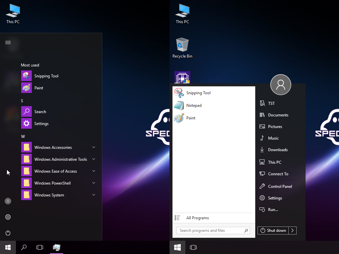
Task: Expand Windows Accessories with its chevron
Action: [x=94, y=147]
